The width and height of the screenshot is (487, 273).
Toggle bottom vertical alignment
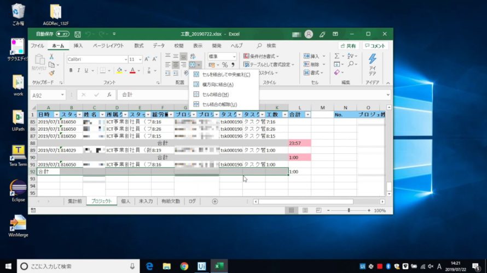tap(183, 56)
